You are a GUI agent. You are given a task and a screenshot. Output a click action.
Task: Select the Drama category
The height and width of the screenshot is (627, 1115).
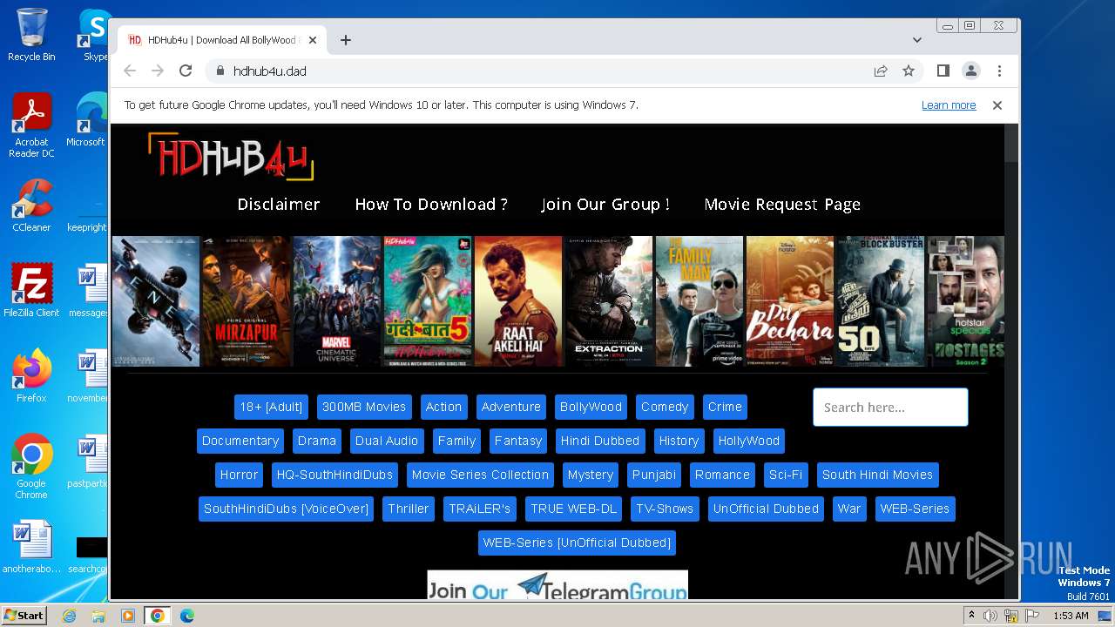click(317, 441)
